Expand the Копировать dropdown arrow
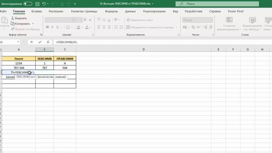Viewport: 272px width, 153px height. pos(33,24)
